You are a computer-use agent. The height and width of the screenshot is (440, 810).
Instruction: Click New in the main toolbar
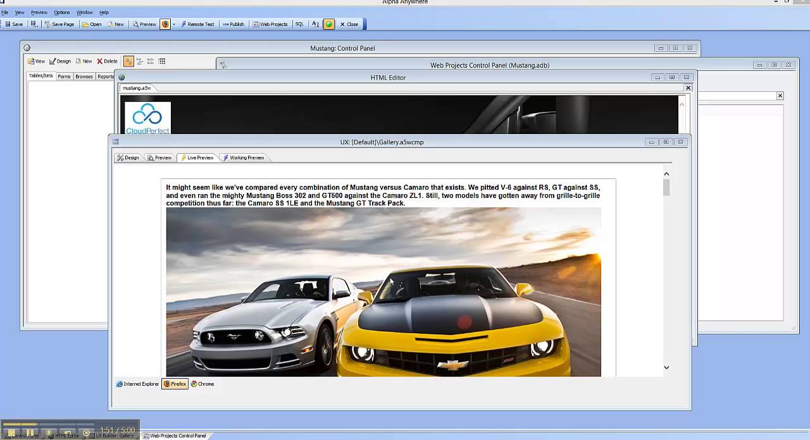point(116,24)
